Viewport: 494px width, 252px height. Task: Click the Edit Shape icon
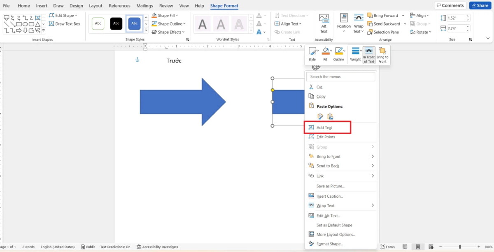click(x=51, y=16)
